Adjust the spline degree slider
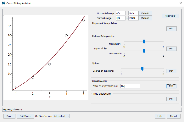This screenshot has height=122, width=184. (x=142, y=69)
